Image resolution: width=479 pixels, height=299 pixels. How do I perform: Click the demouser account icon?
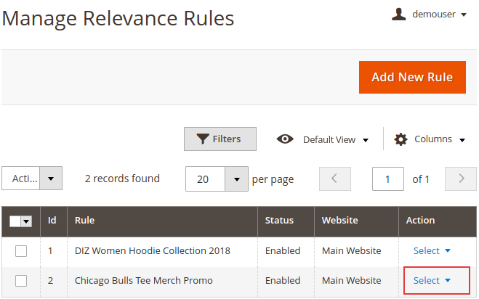point(398,15)
